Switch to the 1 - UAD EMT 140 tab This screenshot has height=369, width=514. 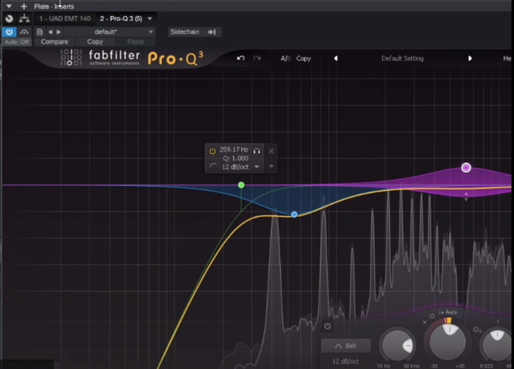(66, 19)
